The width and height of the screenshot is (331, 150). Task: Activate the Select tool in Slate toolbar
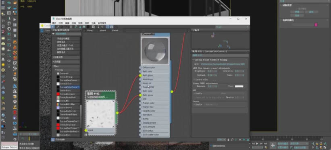(x=53, y=27)
